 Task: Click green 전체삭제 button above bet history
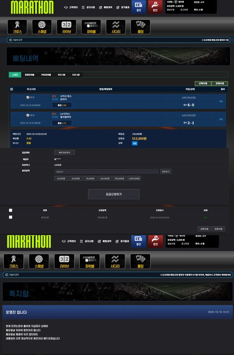coord(220,84)
